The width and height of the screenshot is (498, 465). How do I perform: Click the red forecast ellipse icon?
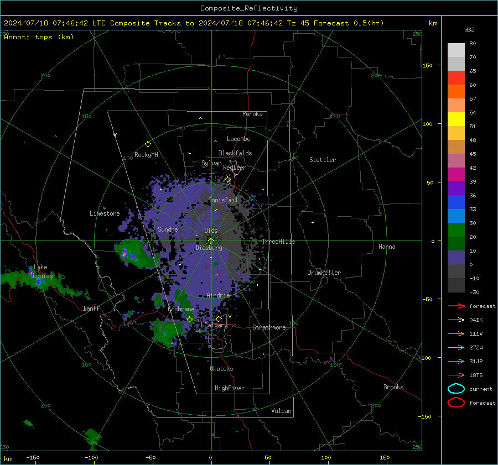tap(456, 403)
